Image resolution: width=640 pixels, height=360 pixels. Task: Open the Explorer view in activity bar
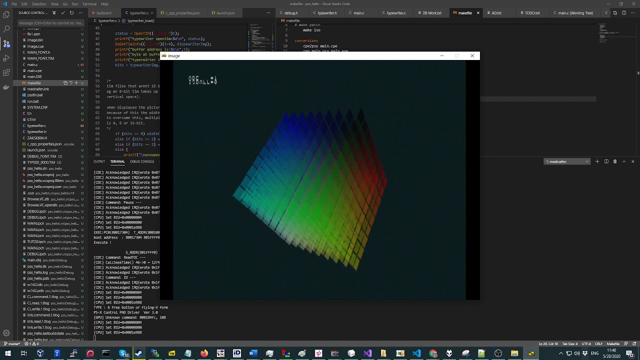click(x=6, y=15)
